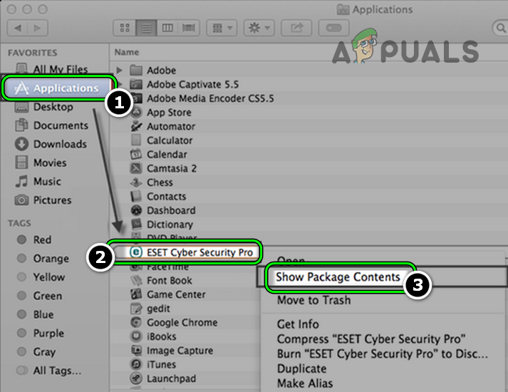Select the App Store icon
This screenshot has height=392, width=508.
136,113
